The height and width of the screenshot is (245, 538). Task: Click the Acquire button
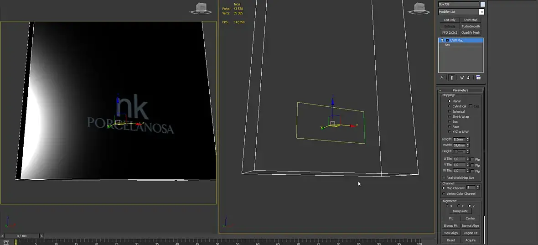tap(471, 240)
